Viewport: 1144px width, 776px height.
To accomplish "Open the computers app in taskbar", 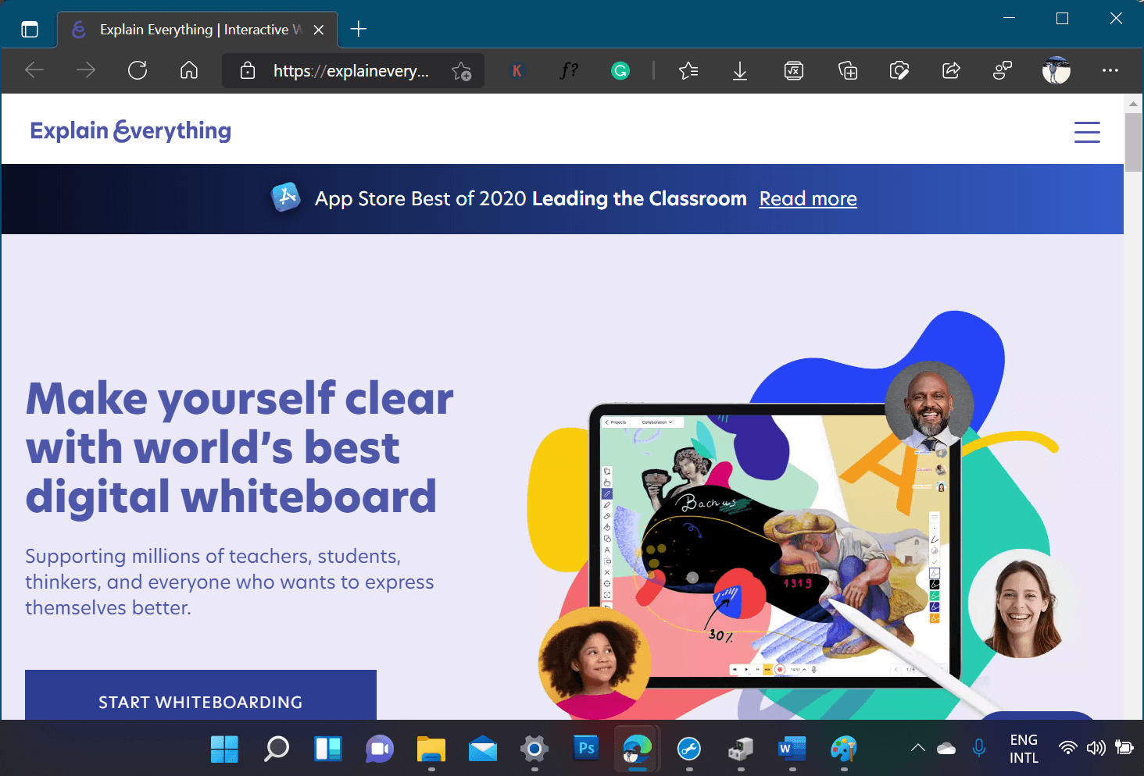I will [x=741, y=749].
